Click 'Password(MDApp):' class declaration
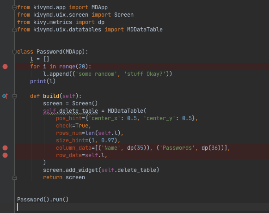Image resolution: width=269 pixels, height=213 pixels. (62, 52)
